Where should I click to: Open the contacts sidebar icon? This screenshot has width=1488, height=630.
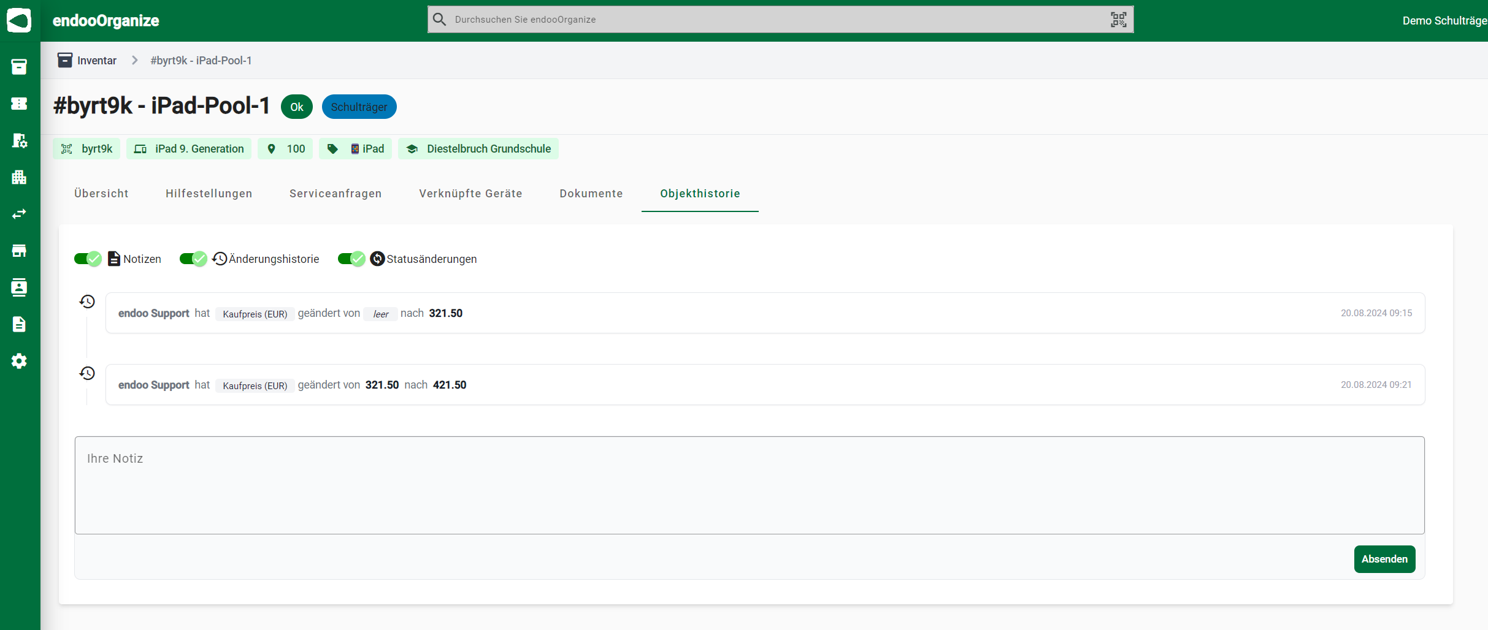19,287
